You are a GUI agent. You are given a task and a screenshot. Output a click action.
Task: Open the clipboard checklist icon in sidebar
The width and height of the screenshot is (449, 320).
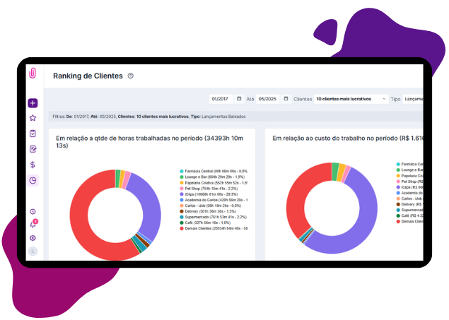[33, 134]
